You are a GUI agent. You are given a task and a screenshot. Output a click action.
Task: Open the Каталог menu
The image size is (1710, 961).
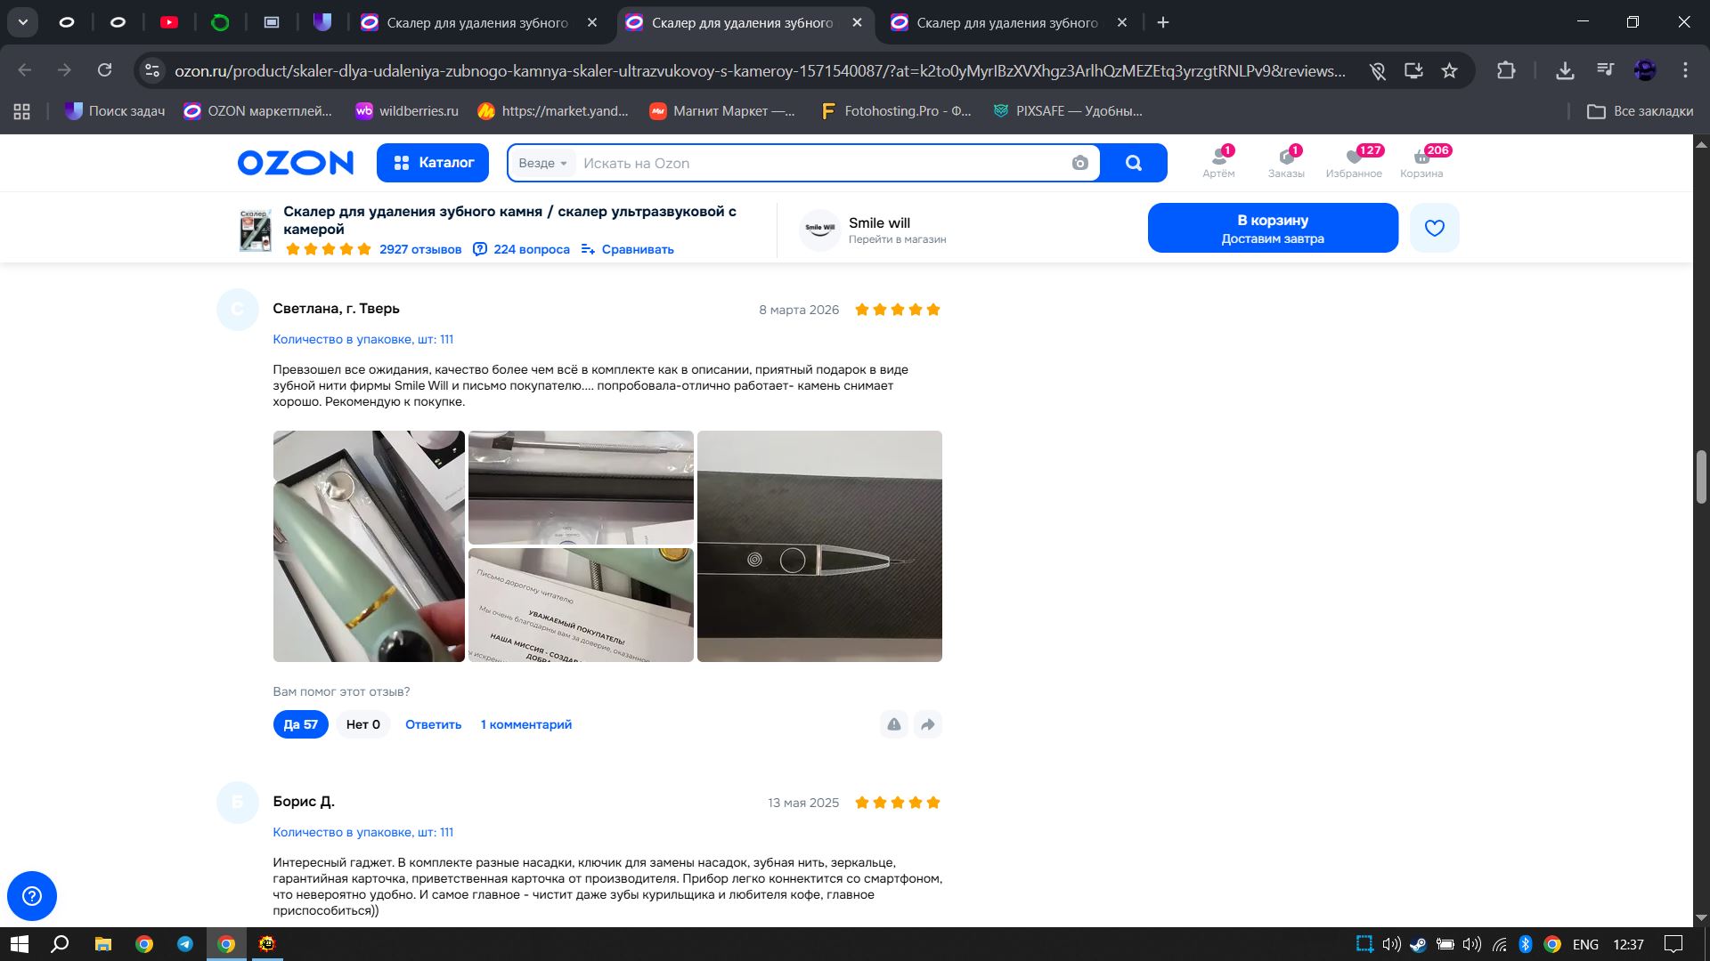pyautogui.click(x=433, y=163)
